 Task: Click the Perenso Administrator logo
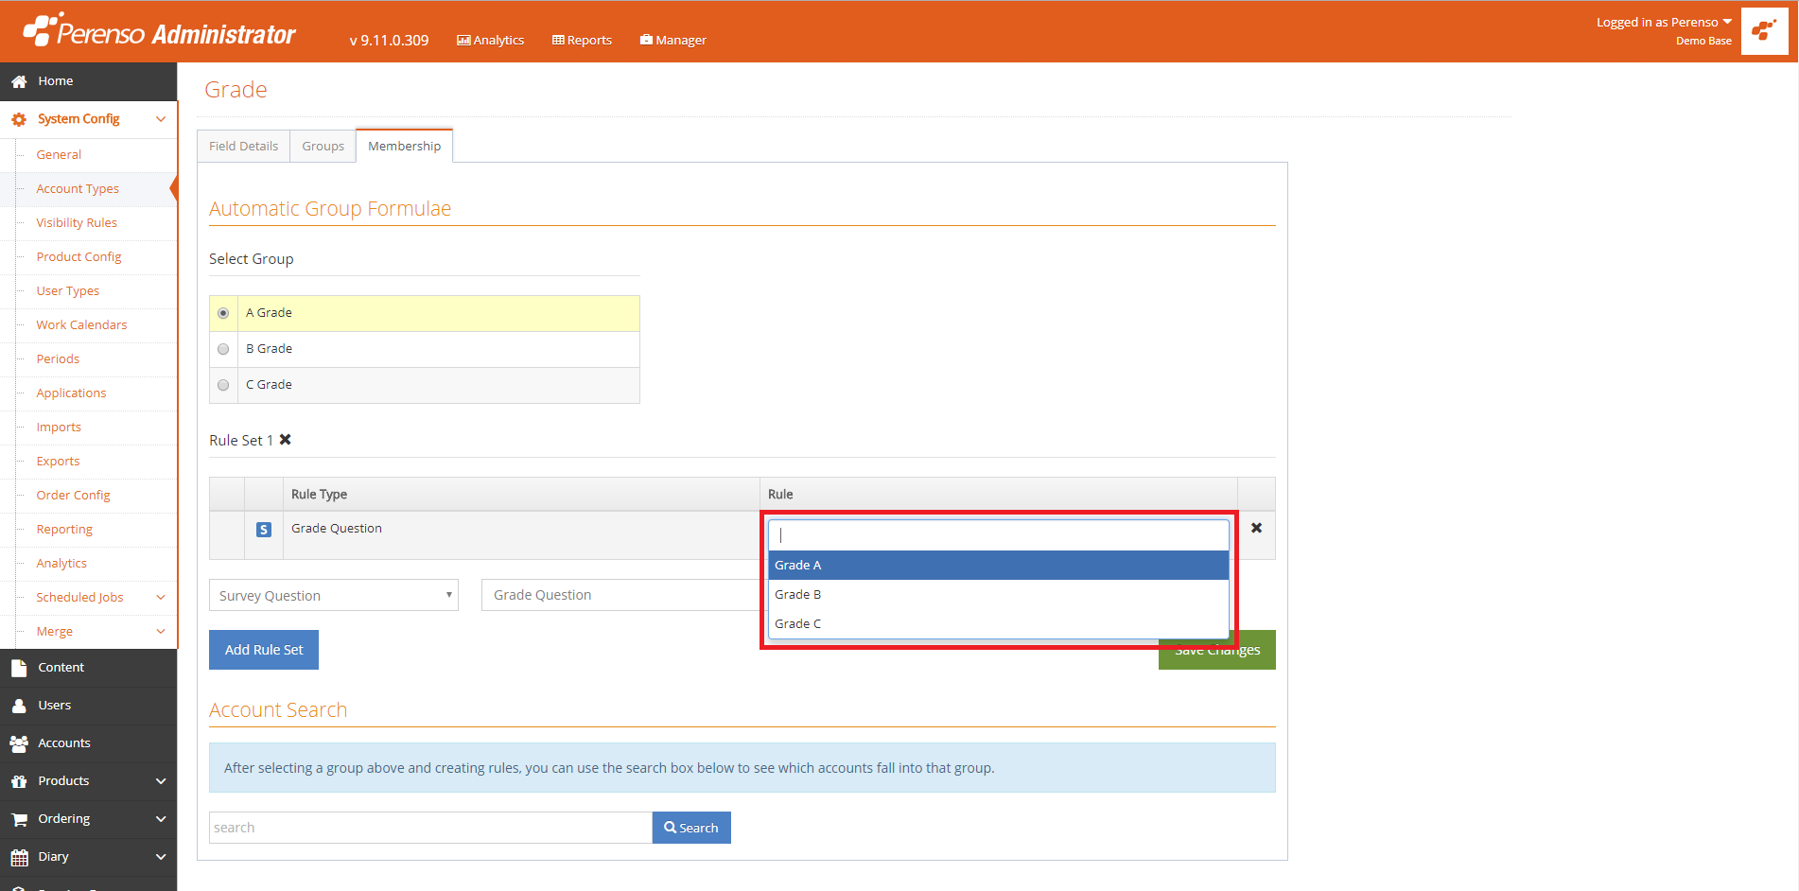(x=159, y=31)
